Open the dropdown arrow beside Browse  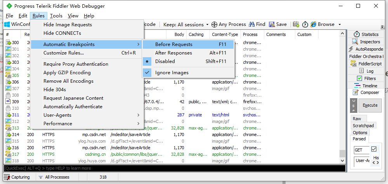tap(339, 24)
